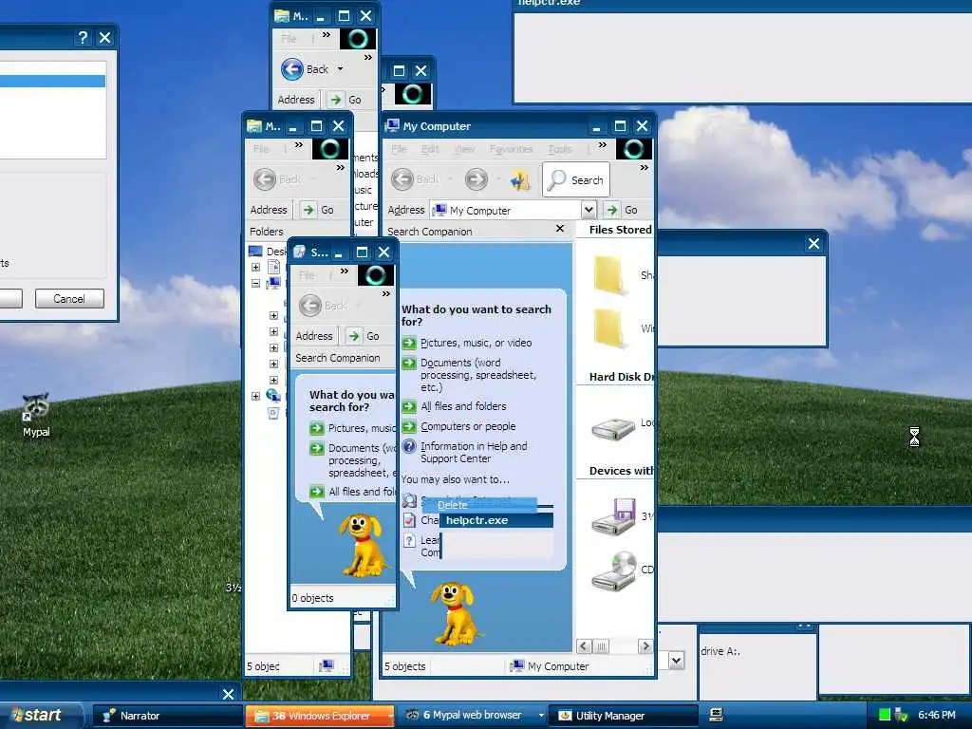The height and width of the screenshot is (729, 972).
Task: Click the horizontal scrollbar thumb in My Computer
Action: (601, 646)
